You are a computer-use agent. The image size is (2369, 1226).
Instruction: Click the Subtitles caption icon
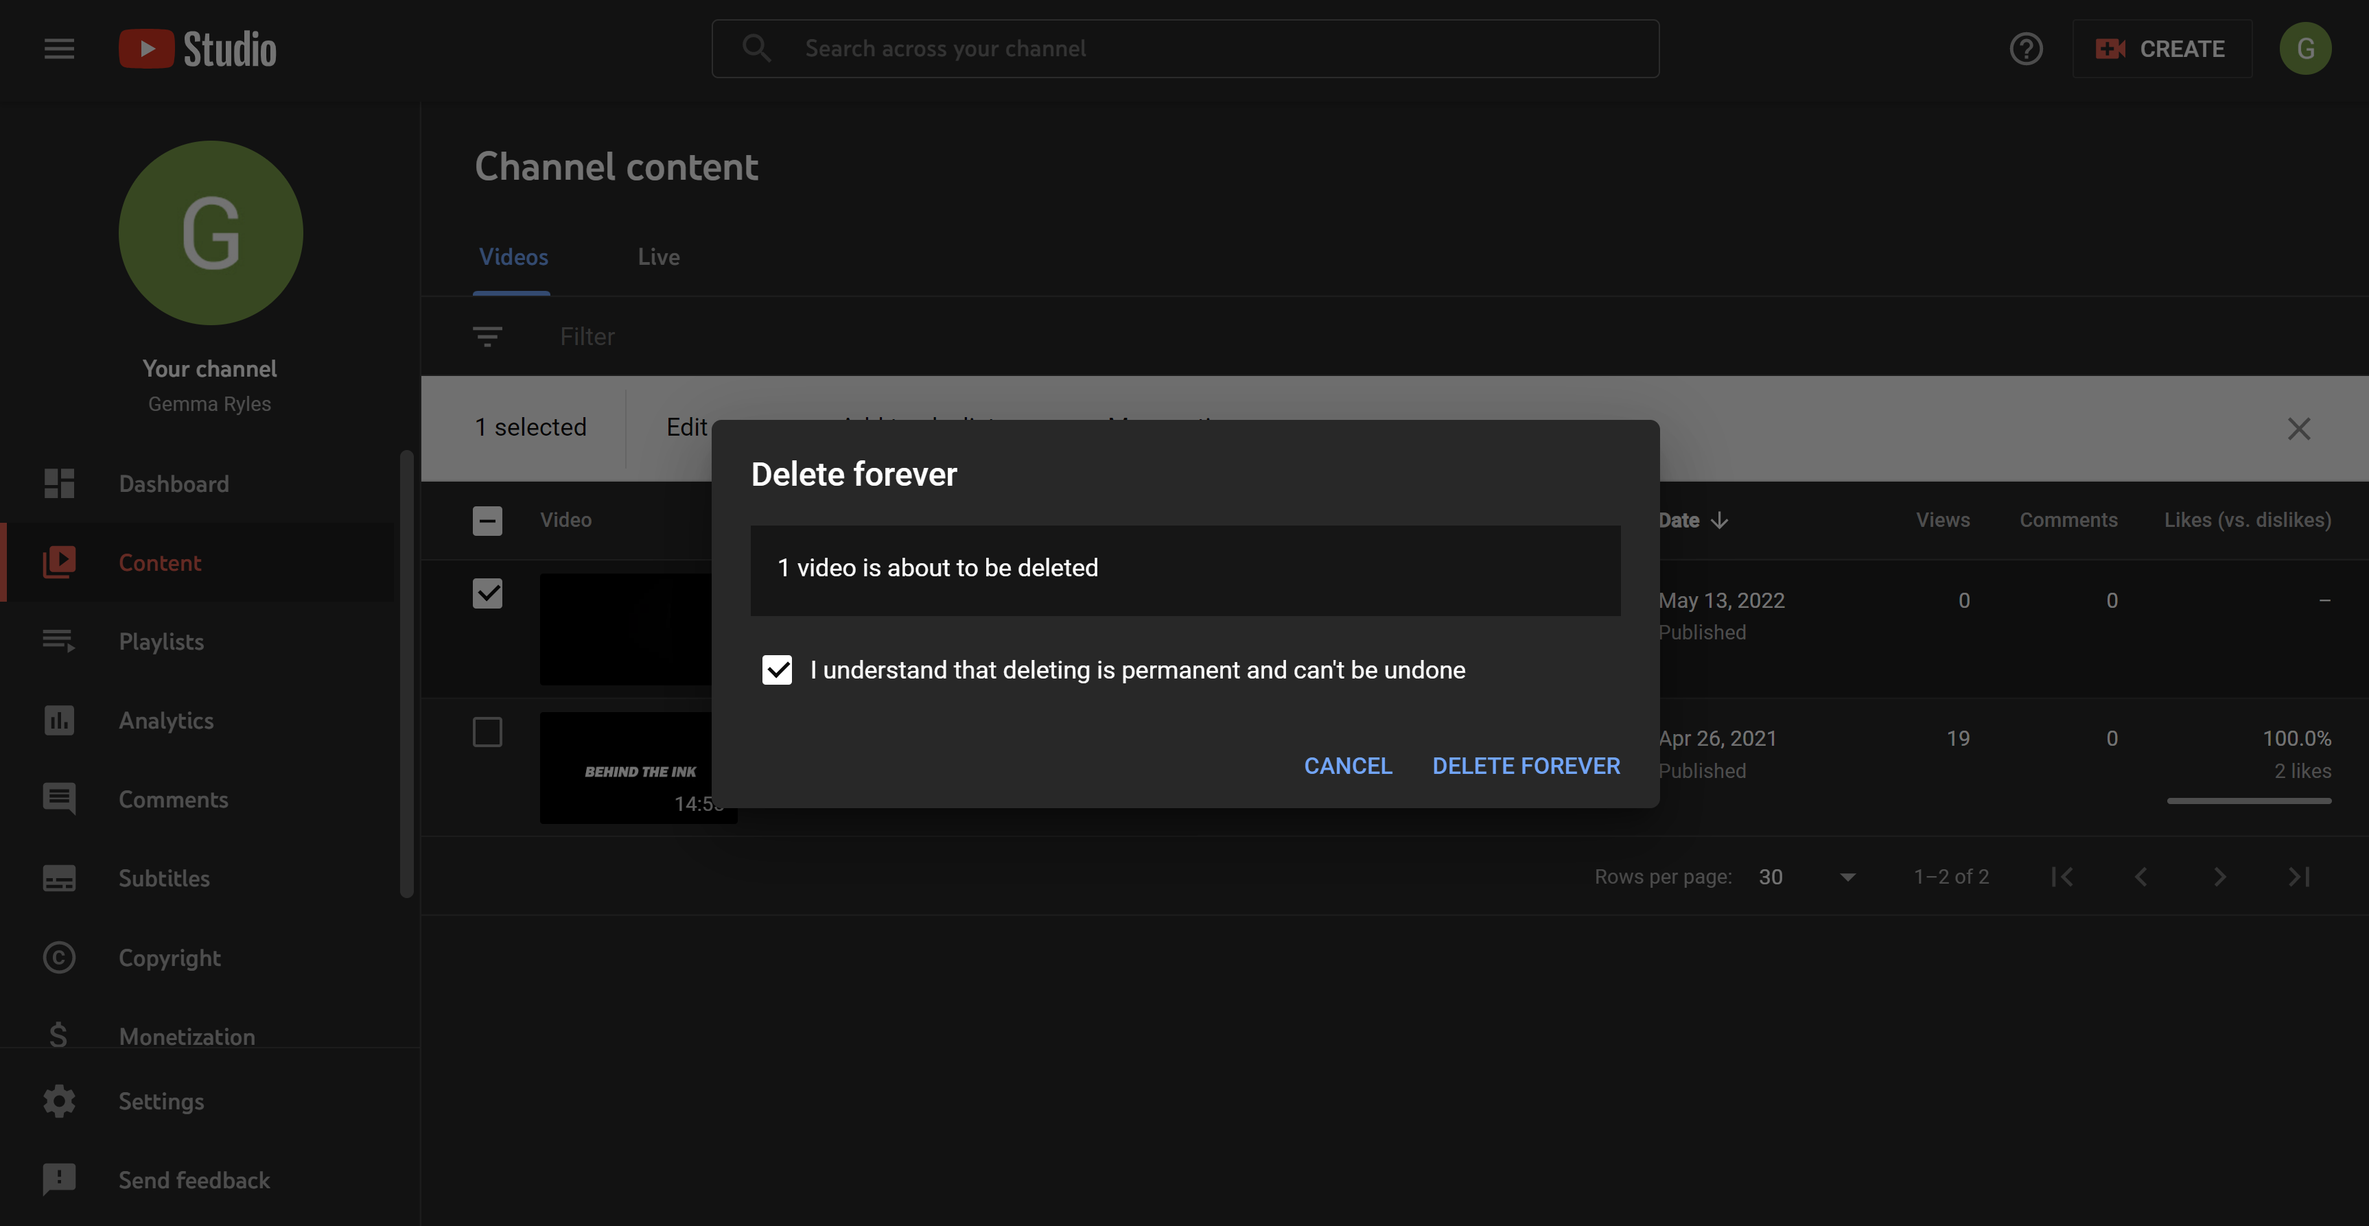point(59,879)
